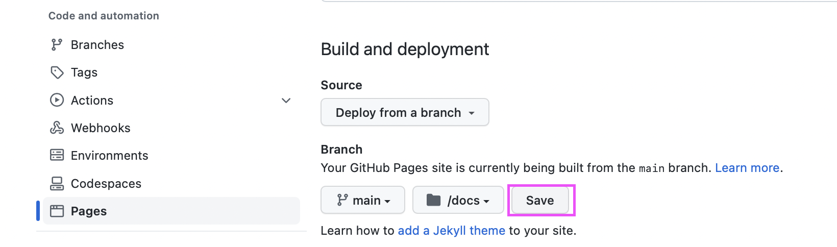This screenshot has width=837, height=247.
Task: Save the branch configuration
Action: click(x=540, y=200)
